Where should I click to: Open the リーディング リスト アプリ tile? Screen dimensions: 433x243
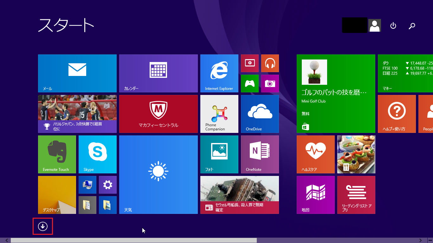click(356, 195)
